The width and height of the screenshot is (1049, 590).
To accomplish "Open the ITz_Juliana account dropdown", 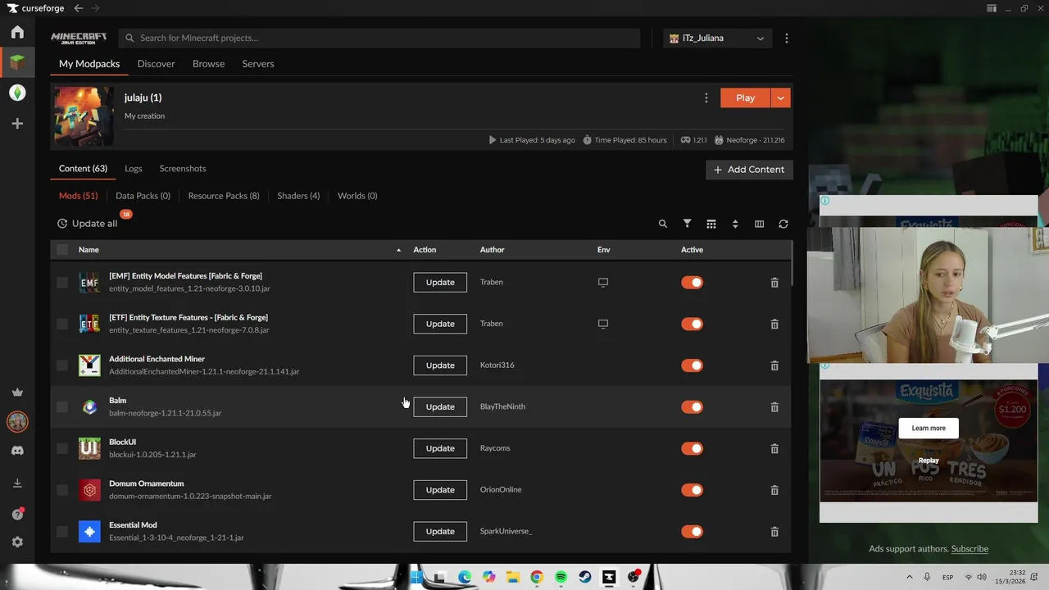I will [717, 39].
